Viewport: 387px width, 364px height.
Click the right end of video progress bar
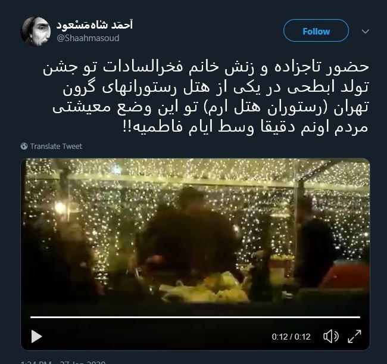click(359, 317)
